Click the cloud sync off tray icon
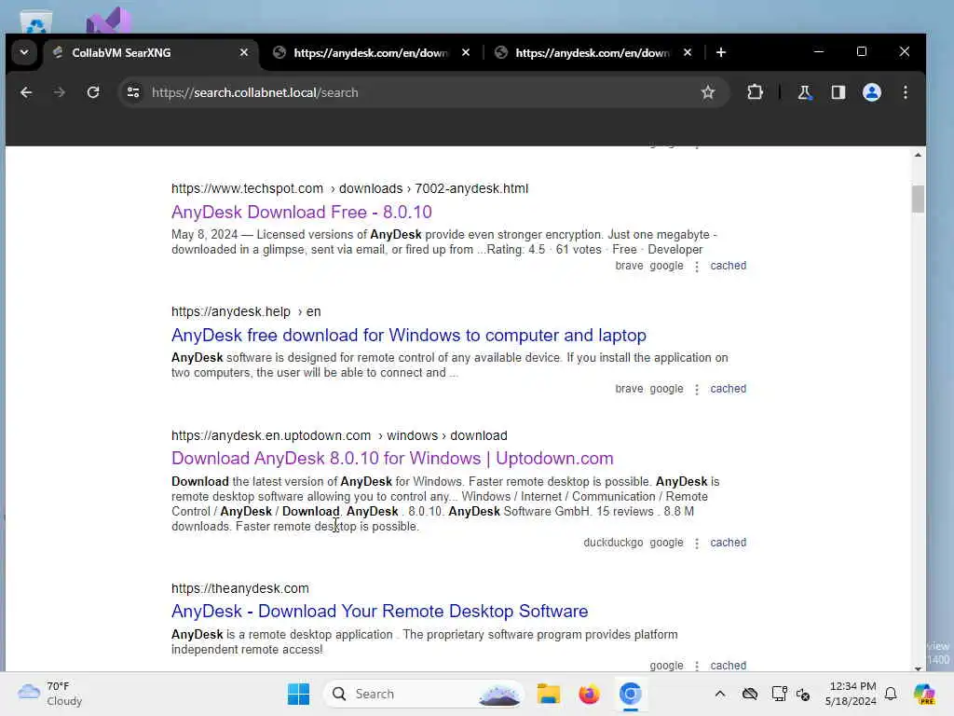Viewport: 954px width, 716px height. (750, 694)
